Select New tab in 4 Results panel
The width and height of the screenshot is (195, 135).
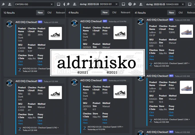(105, 13)
